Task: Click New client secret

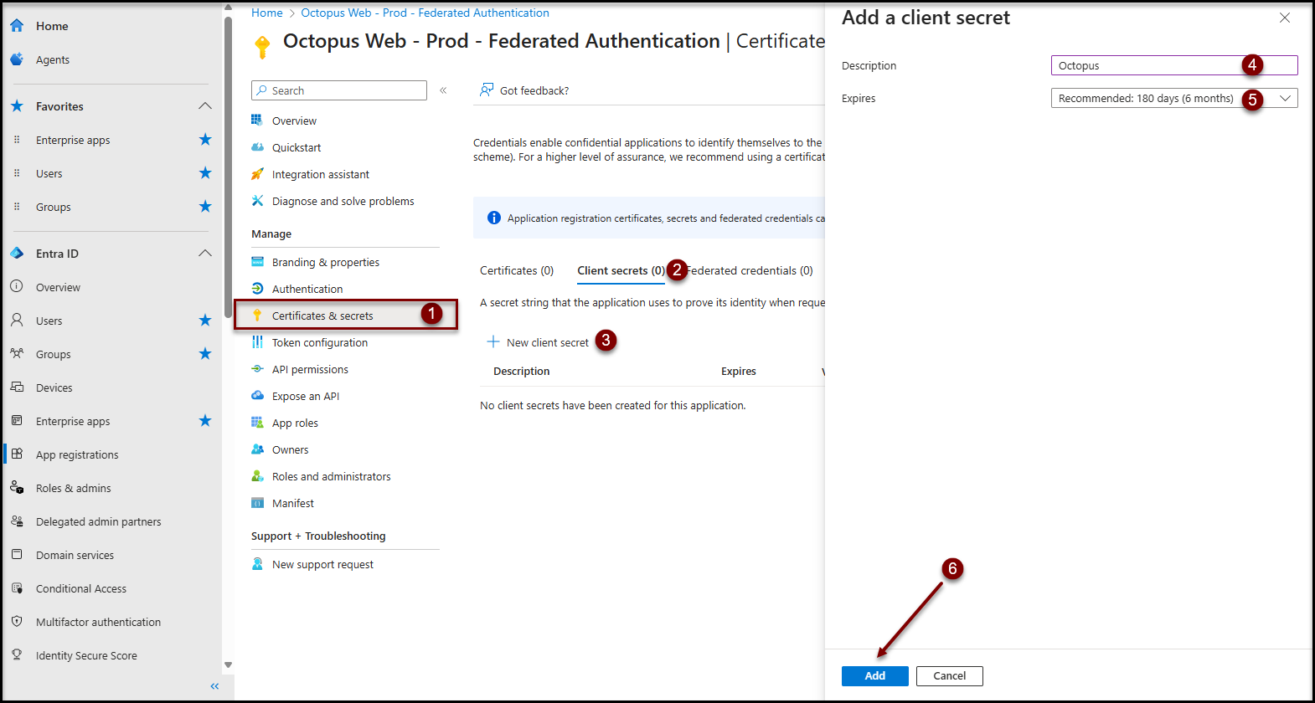Action: point(540,342)
